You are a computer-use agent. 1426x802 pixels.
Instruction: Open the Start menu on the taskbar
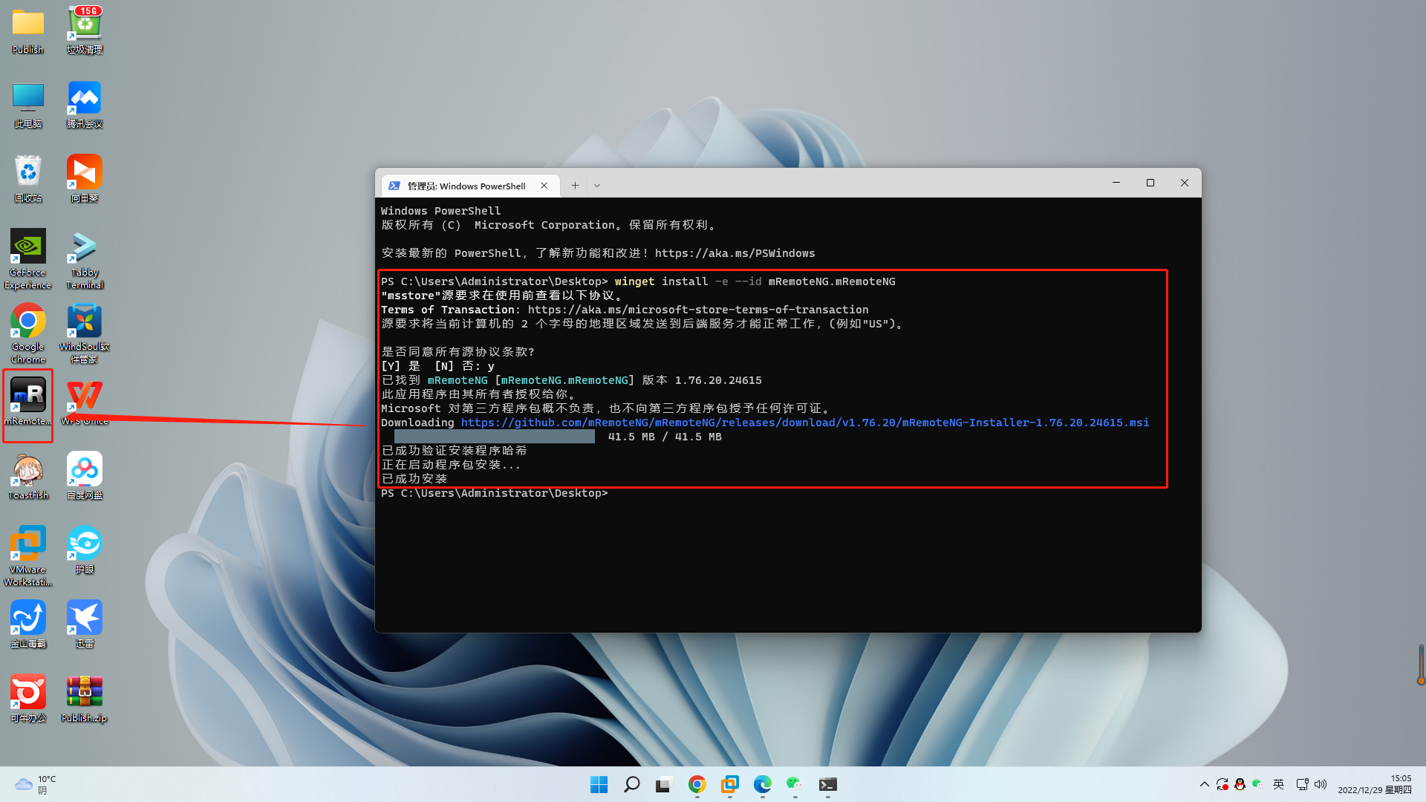(x=599, y=784)
